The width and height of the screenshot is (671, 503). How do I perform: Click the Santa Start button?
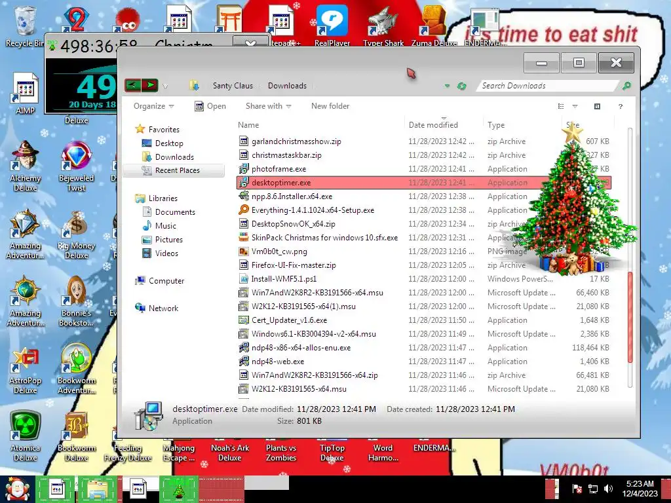[17, 489]
